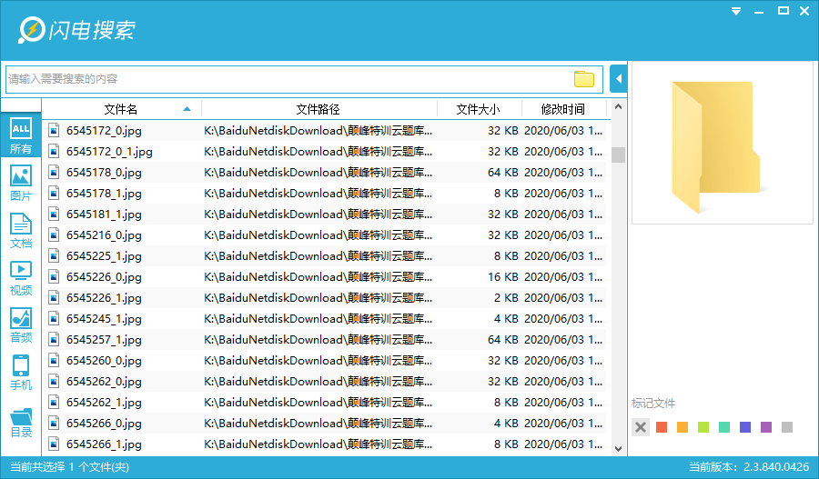819x479 pixels.
Task: Click the 修改时间 column header
Action: tap(562, 109)
